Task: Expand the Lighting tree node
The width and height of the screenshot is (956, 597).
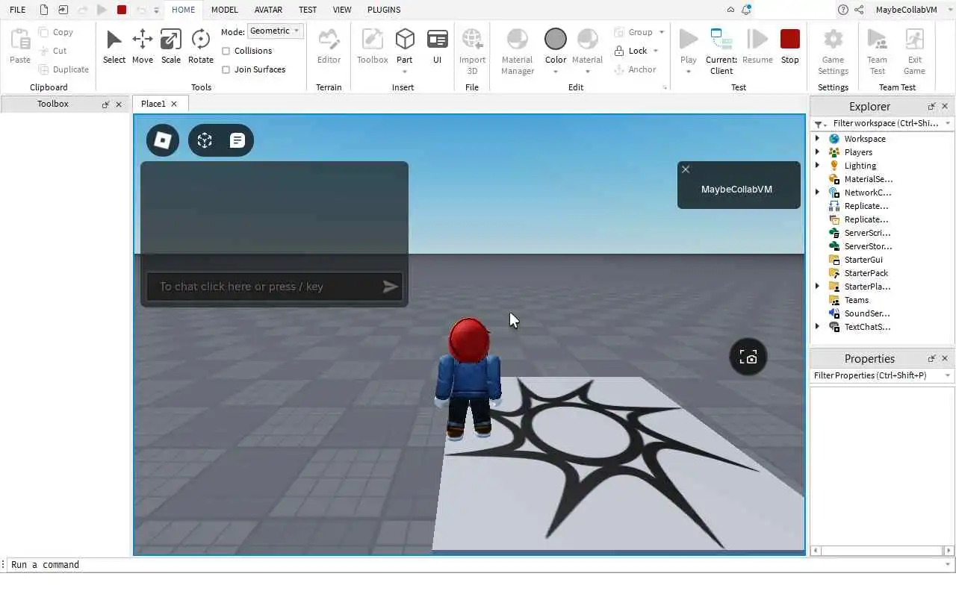Action: [x=817, y=166]
